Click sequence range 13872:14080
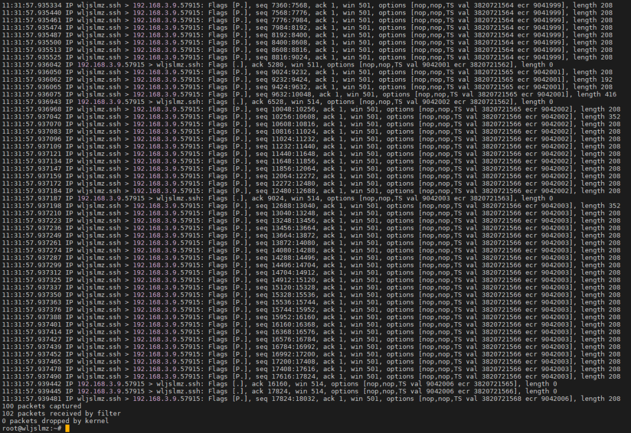Image resolution: width=631 pixels, height=433 pixels. coord(293,243)
